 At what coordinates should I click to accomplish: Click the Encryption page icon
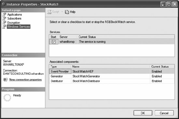coord(4,22)
